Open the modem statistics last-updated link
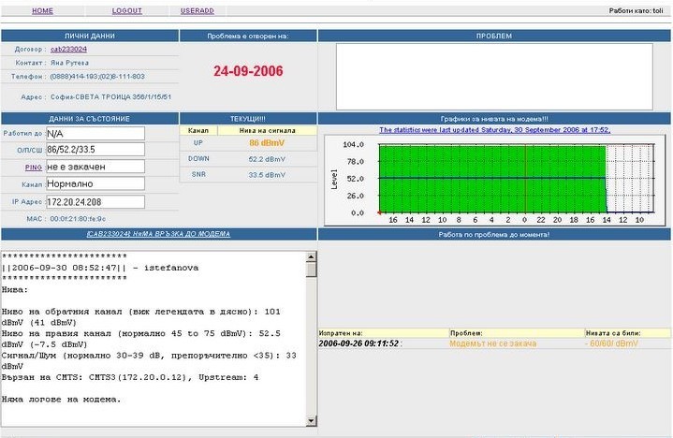Image resolution: width=673 pixels, height=438 pixels. pyautogui.click(x=494, y=130)
